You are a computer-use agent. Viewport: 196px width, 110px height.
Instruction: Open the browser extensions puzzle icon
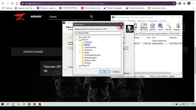point(184,3)
